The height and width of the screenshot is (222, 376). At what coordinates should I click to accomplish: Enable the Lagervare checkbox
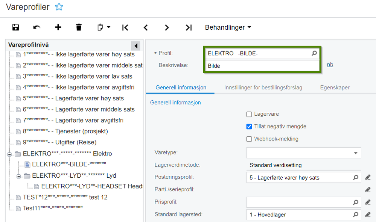(249, 114)
